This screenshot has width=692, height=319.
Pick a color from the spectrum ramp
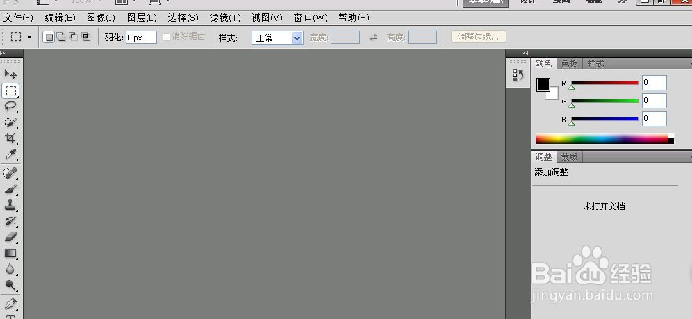604,139
